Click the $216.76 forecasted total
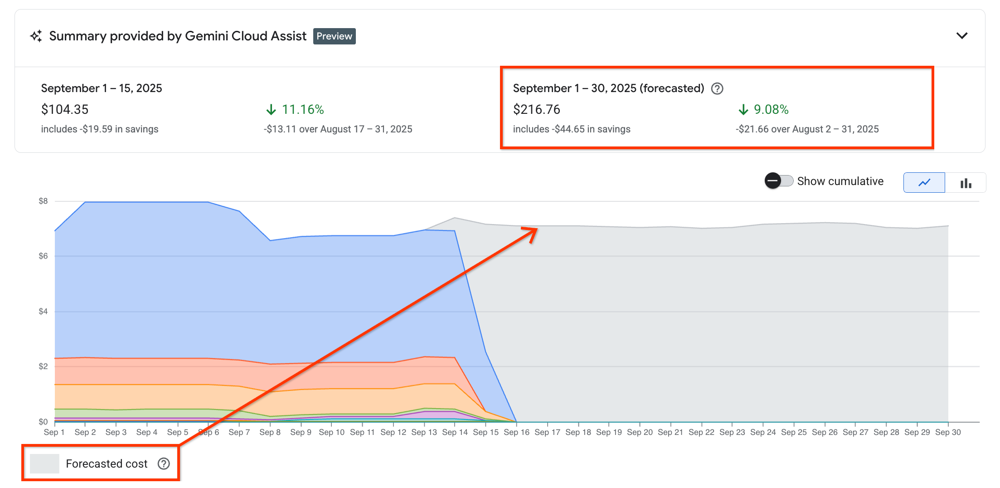 click(x=536, y=110)
